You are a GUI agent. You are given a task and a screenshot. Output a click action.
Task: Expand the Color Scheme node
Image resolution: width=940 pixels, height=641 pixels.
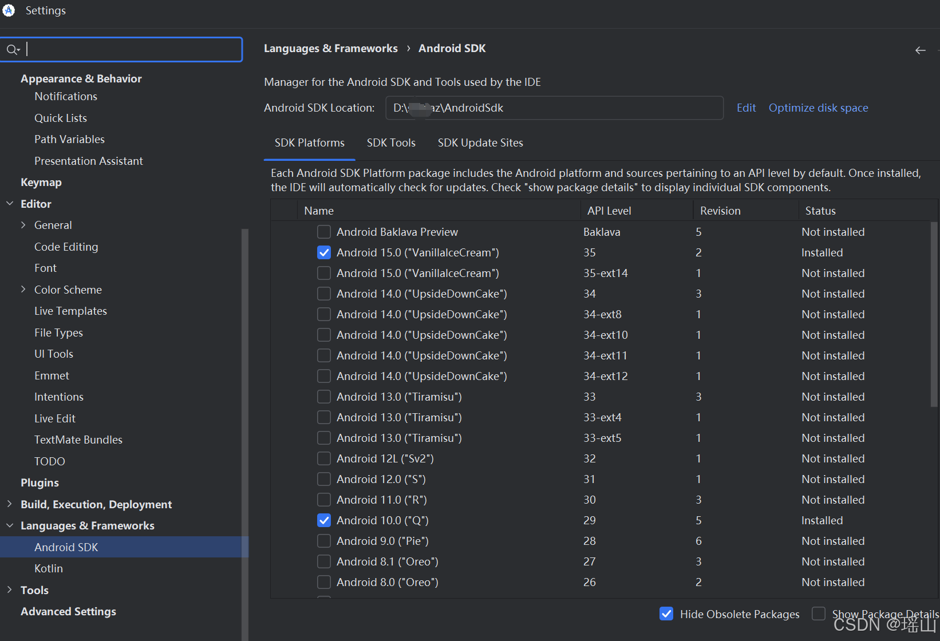(23, 290)
